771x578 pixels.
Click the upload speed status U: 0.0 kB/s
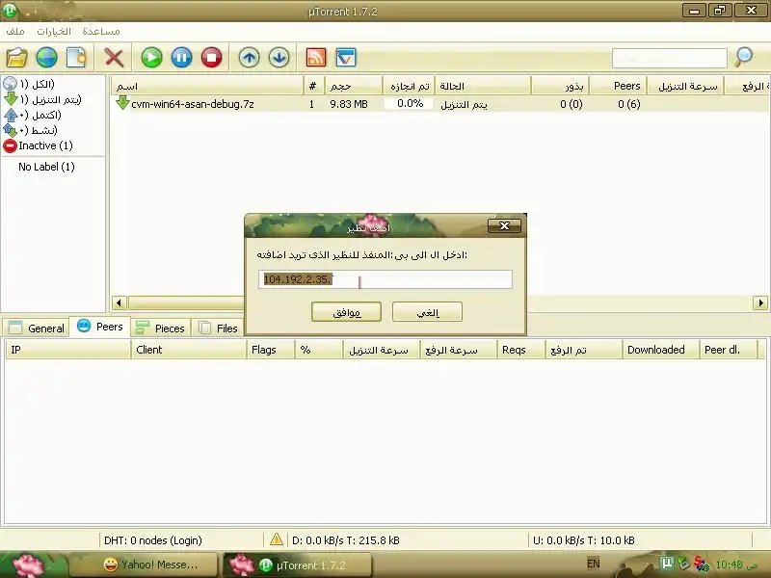pos(584,540)
